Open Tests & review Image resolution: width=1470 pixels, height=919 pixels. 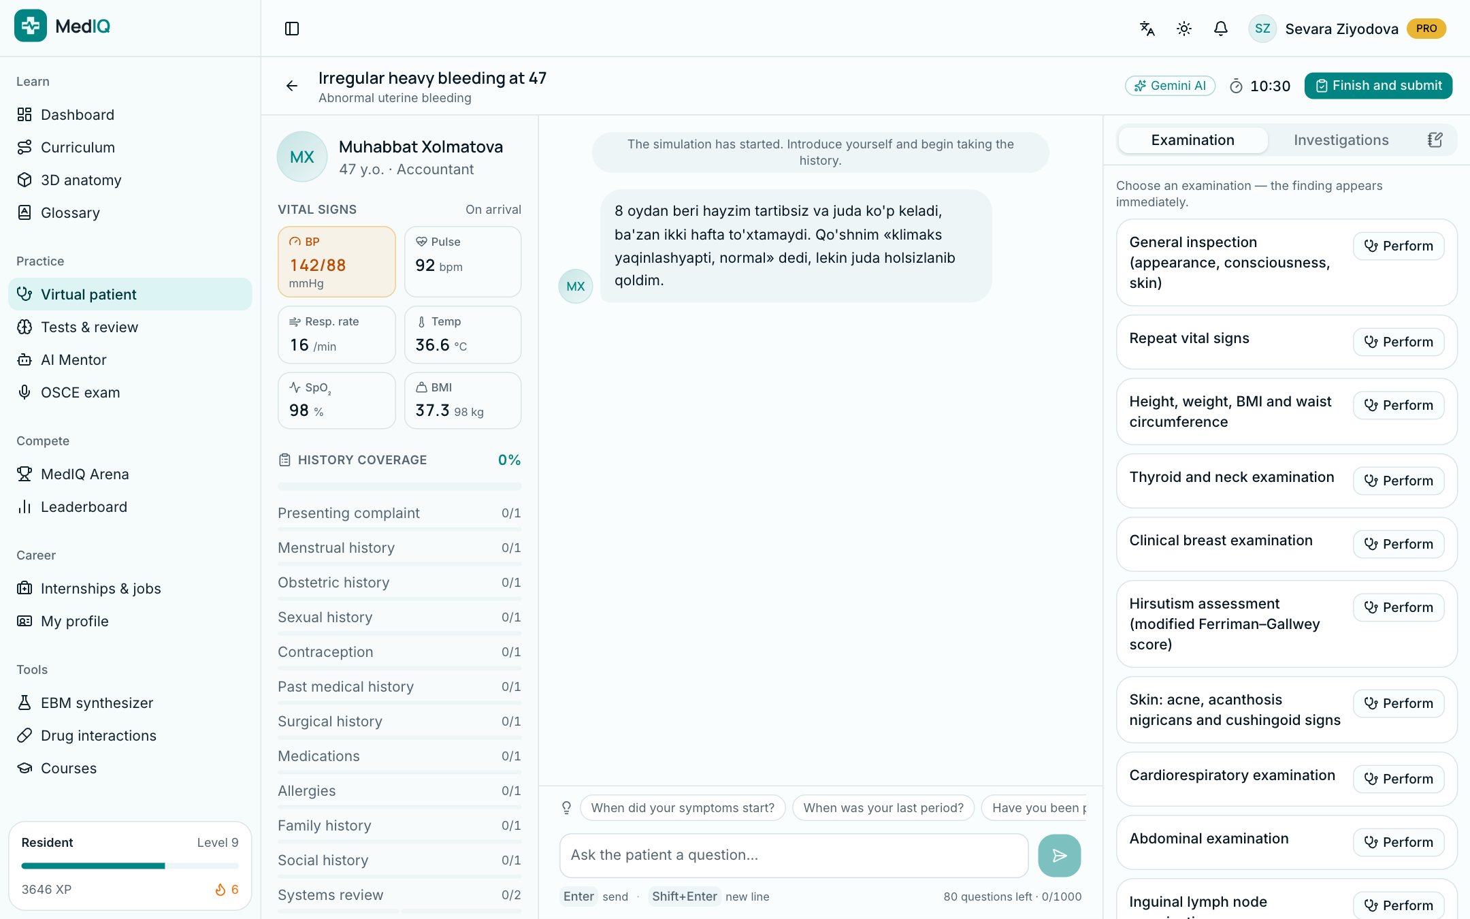pyautogui.click(x=130, y=327)
